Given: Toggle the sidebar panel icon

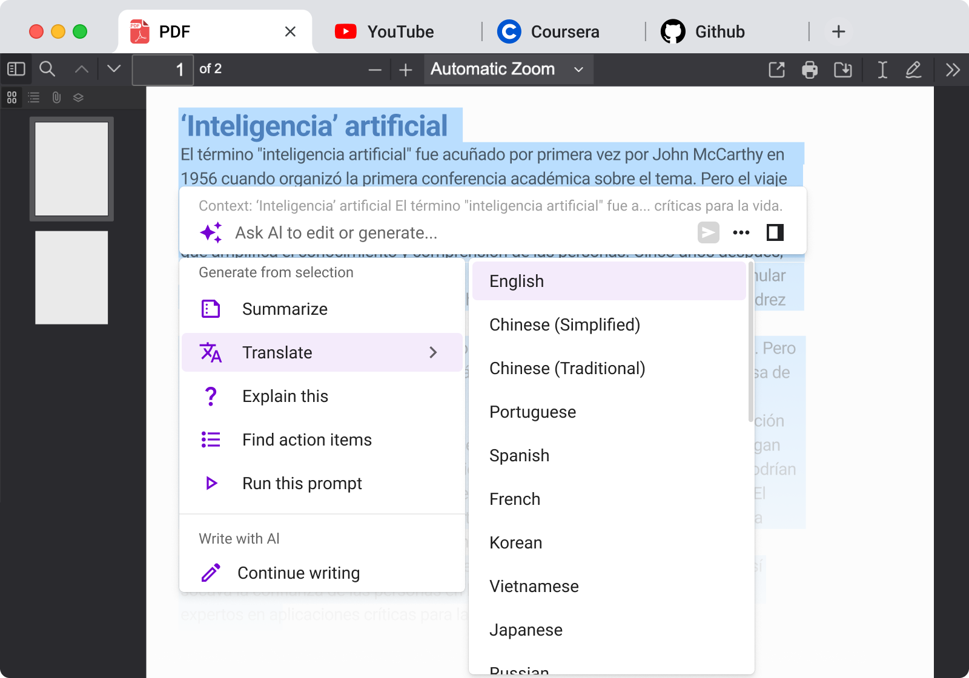Looking at the screenshot, I should point(16,69).
